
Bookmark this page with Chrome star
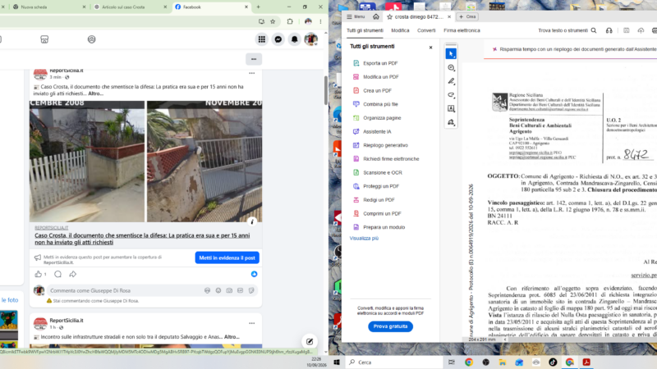(273, 21)
